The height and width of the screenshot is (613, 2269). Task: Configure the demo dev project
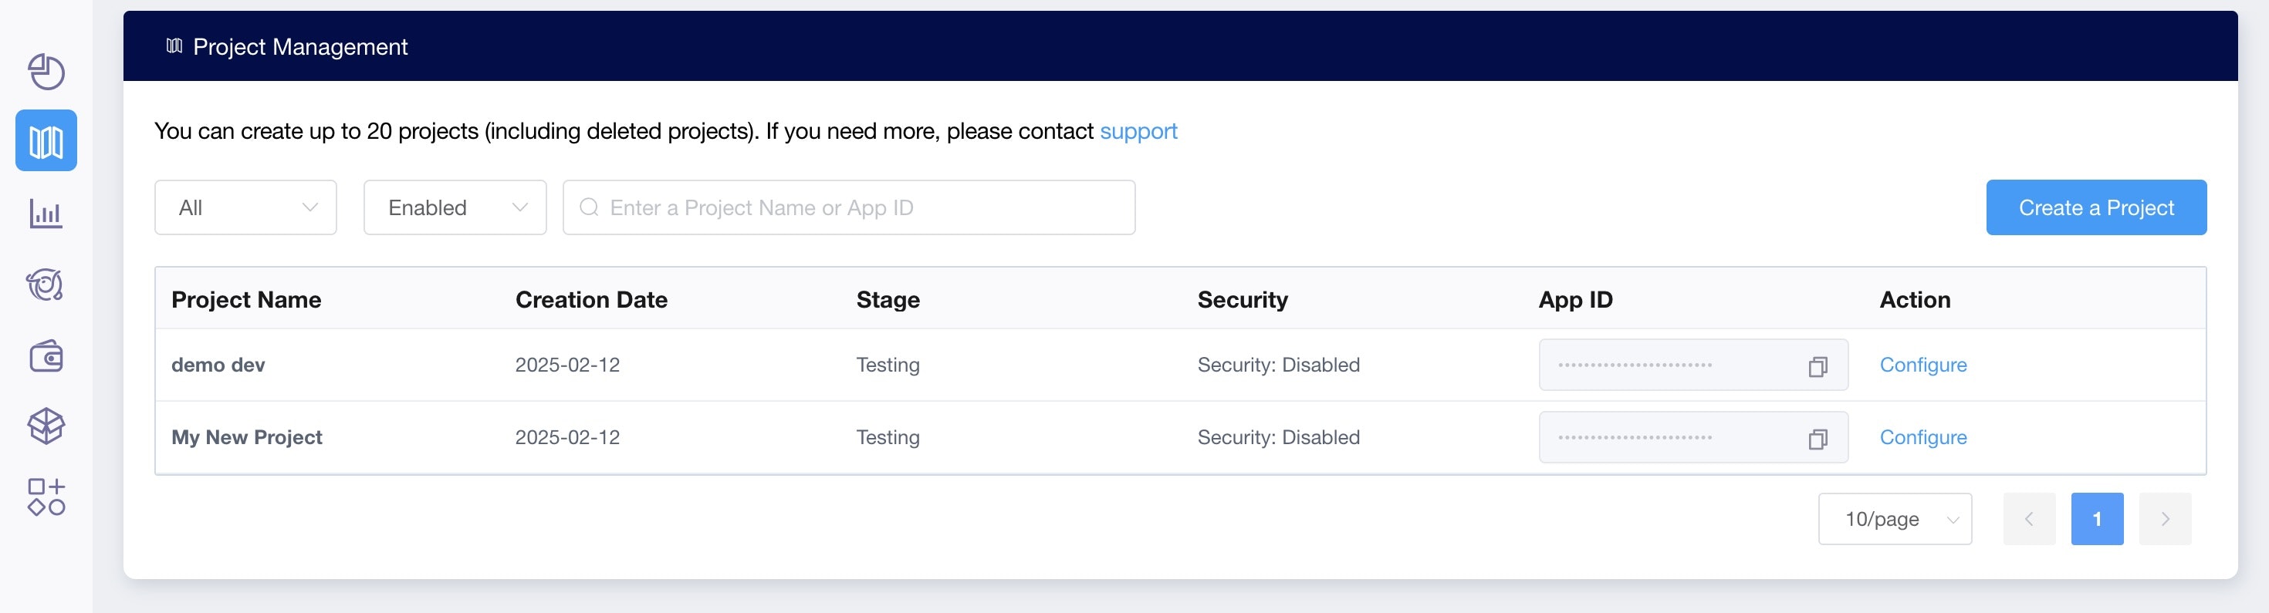pos(1922,365)
